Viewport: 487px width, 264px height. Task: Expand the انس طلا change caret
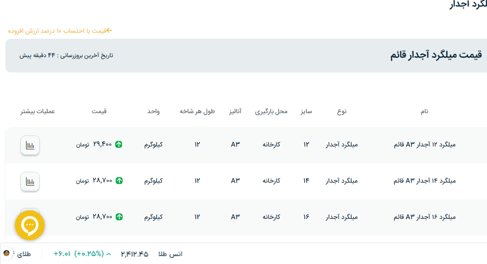point(109,254)
